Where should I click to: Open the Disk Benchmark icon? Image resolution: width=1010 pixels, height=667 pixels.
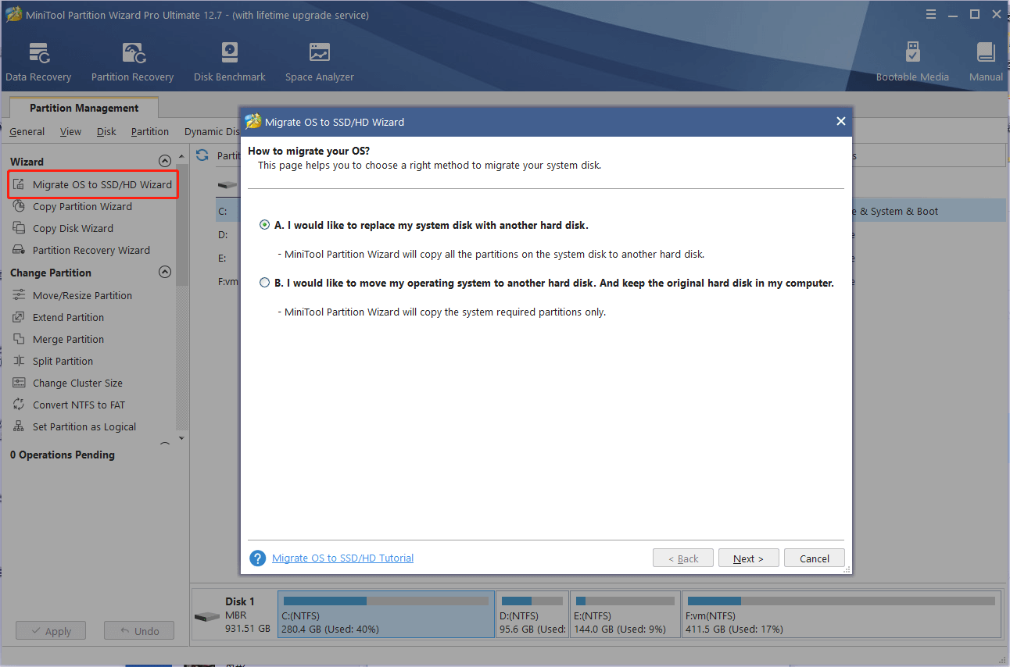pos(230,54)
